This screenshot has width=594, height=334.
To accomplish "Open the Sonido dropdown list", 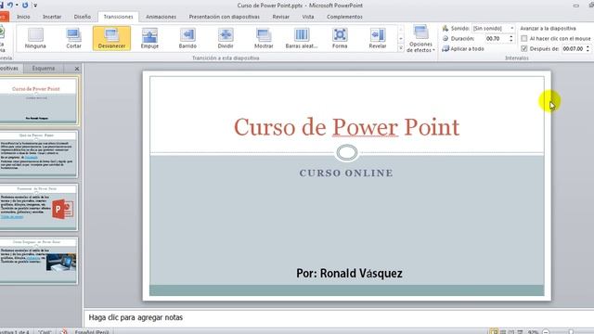I will (x=512, y=29).
